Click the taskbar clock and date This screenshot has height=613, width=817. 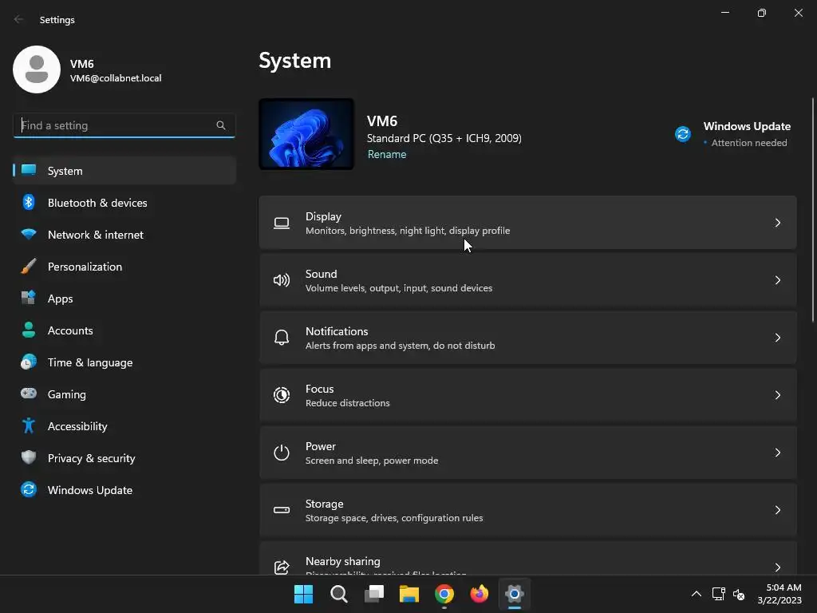[780, 594]
